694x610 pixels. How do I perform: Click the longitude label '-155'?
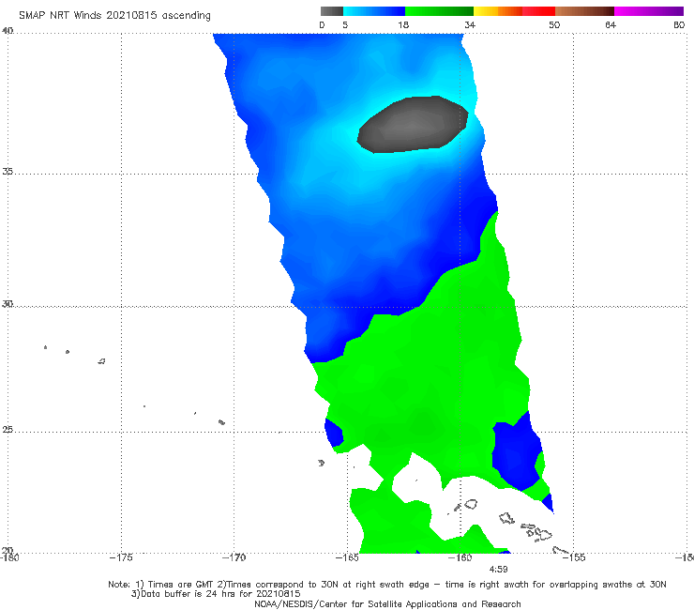click(574, 557)
